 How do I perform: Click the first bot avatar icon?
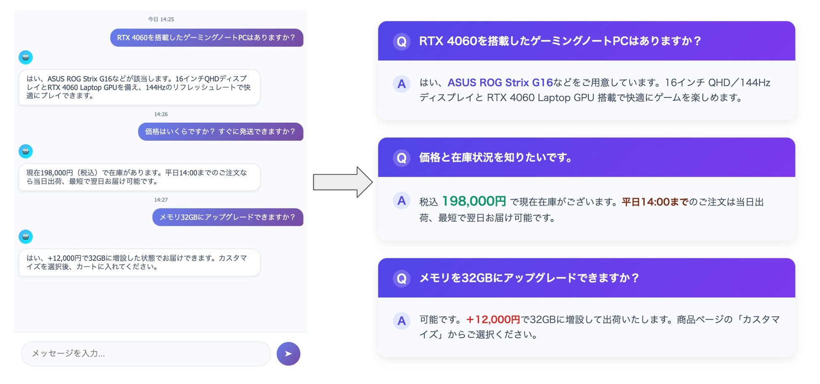[x=26, y=57]
